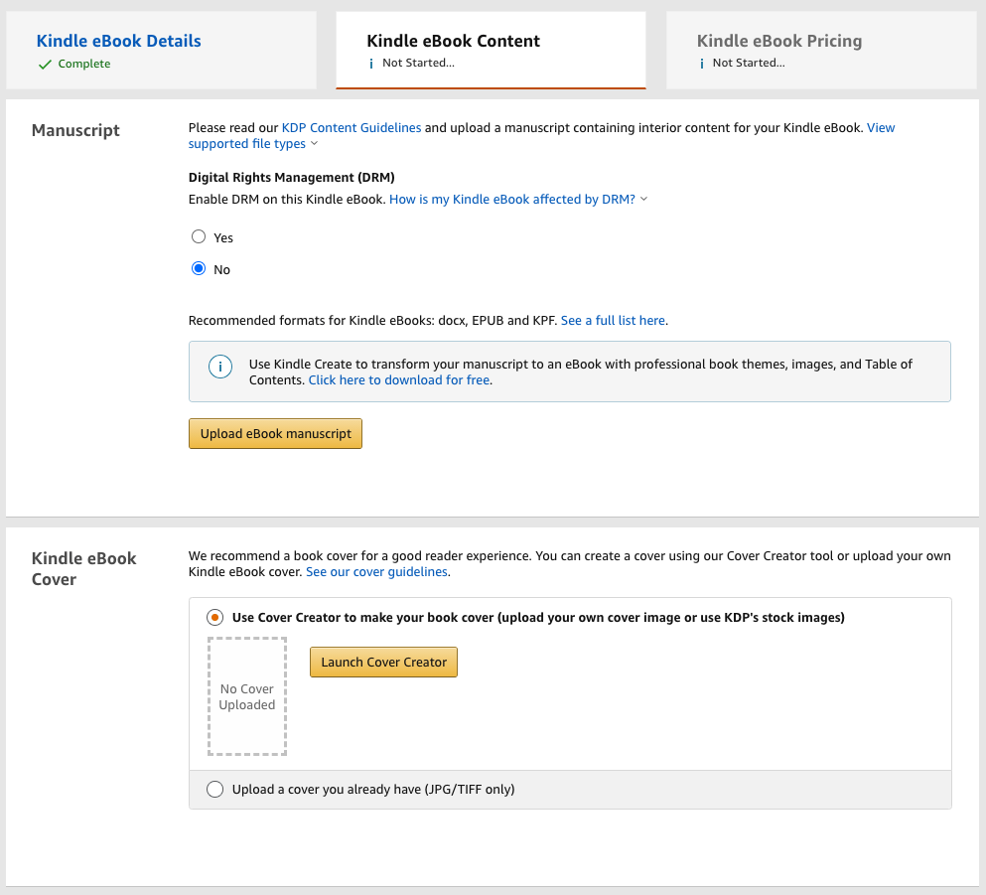The width and height of the screenshot is (986, 895).
Task: Click the green Complete checkmark icon
Action: point(45,65)
